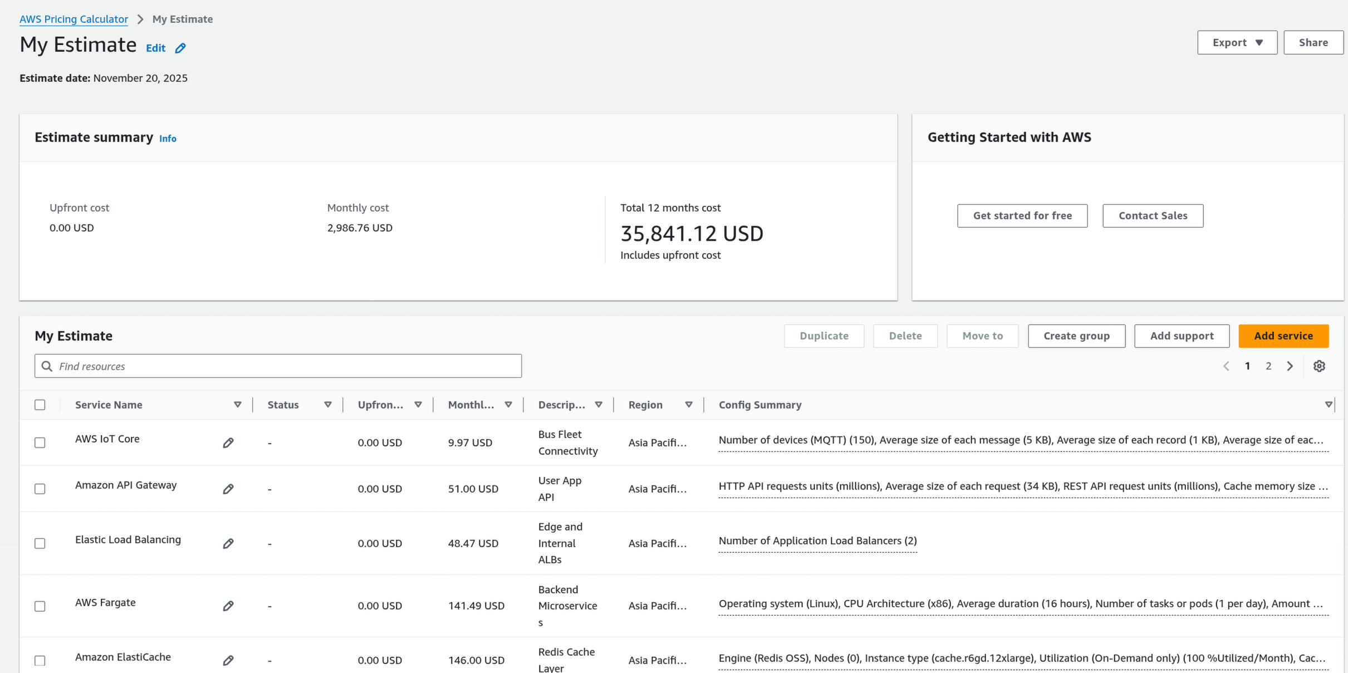1348x673 pixels.
Task: Click the Region column filter arrow
Action: pyautogui.click(x=689, y=405)
